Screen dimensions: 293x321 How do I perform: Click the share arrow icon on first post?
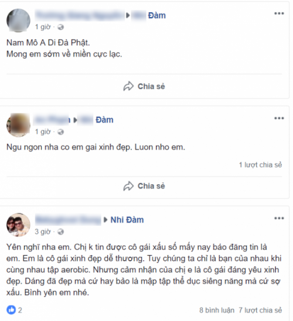click(x=128, y=86)
